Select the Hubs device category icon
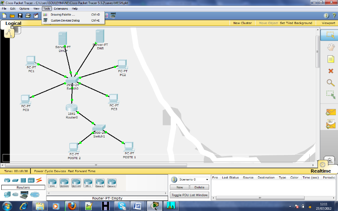Image resolution: width=338 pixels, height=211 pixels. tap(23, 180)
